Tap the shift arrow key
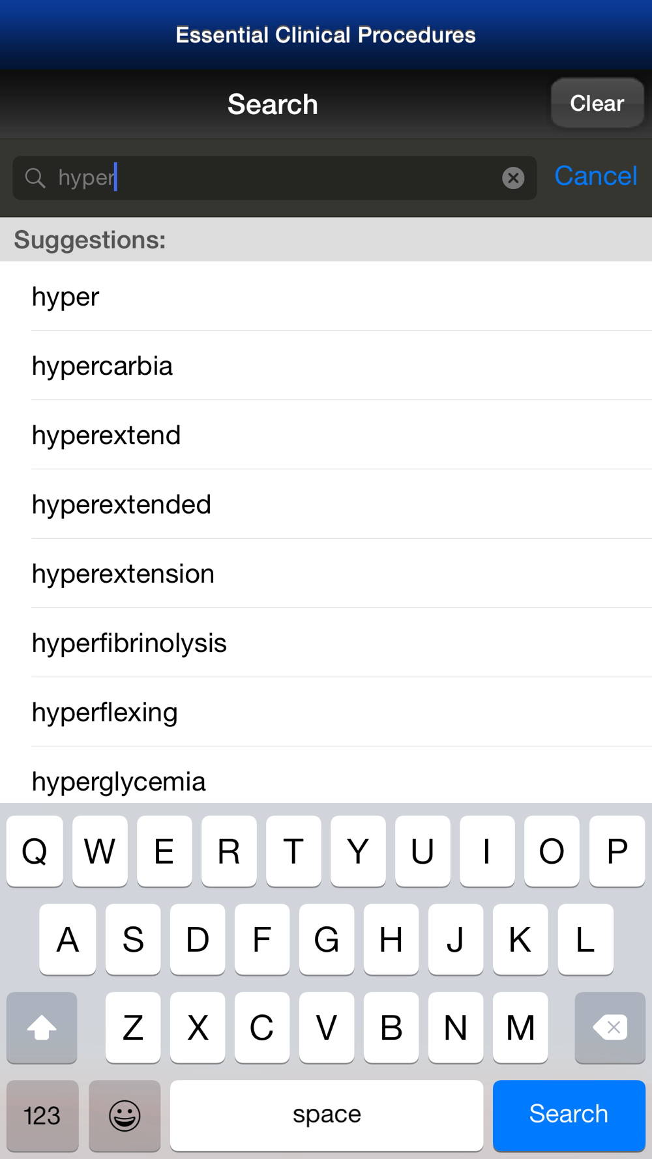 (42, 1027)
